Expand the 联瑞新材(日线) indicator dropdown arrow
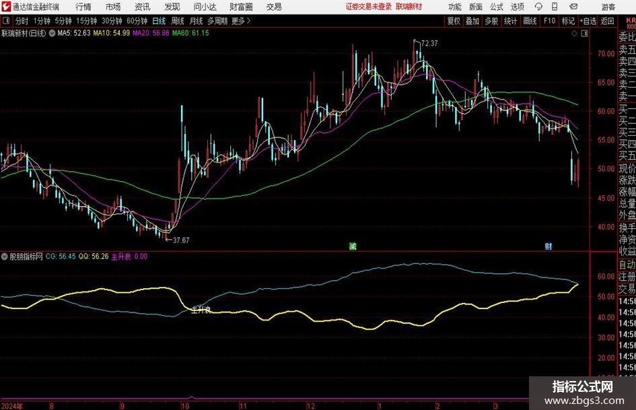 pos(52,33)
